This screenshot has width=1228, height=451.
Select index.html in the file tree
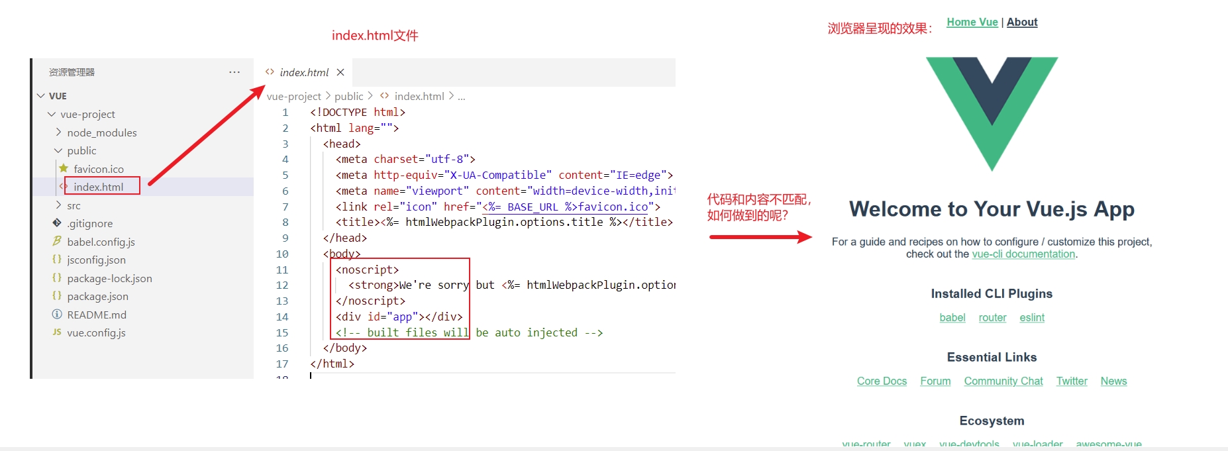(x=98, y=187)
